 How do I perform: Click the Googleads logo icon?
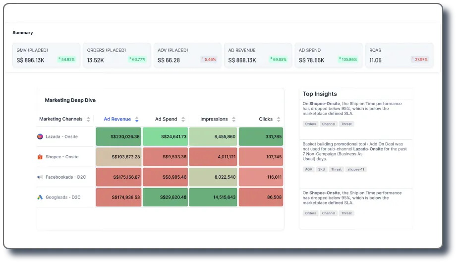40,197
